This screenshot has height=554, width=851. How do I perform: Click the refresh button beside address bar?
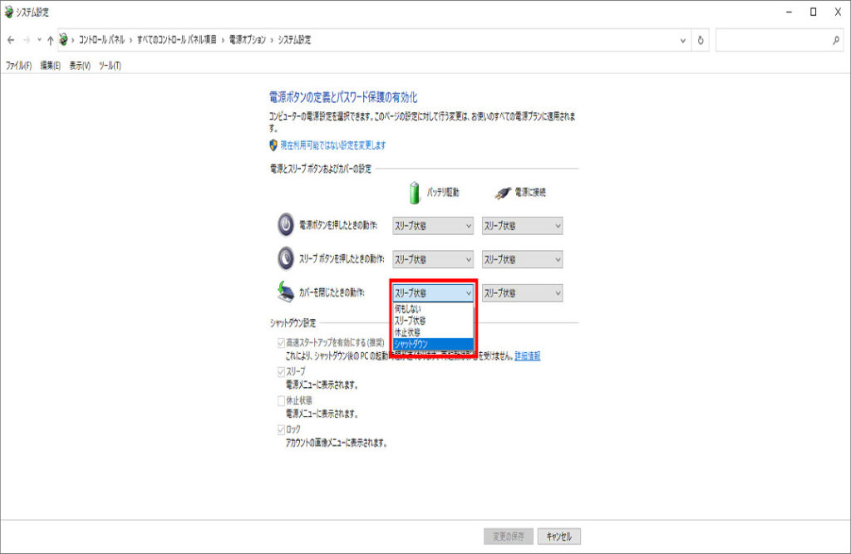701,40
